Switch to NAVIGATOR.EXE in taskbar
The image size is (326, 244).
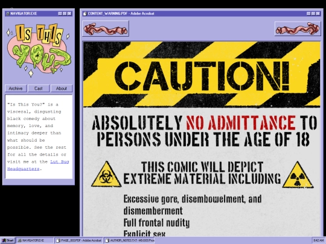pyautogui.click(x=35, y=240)
